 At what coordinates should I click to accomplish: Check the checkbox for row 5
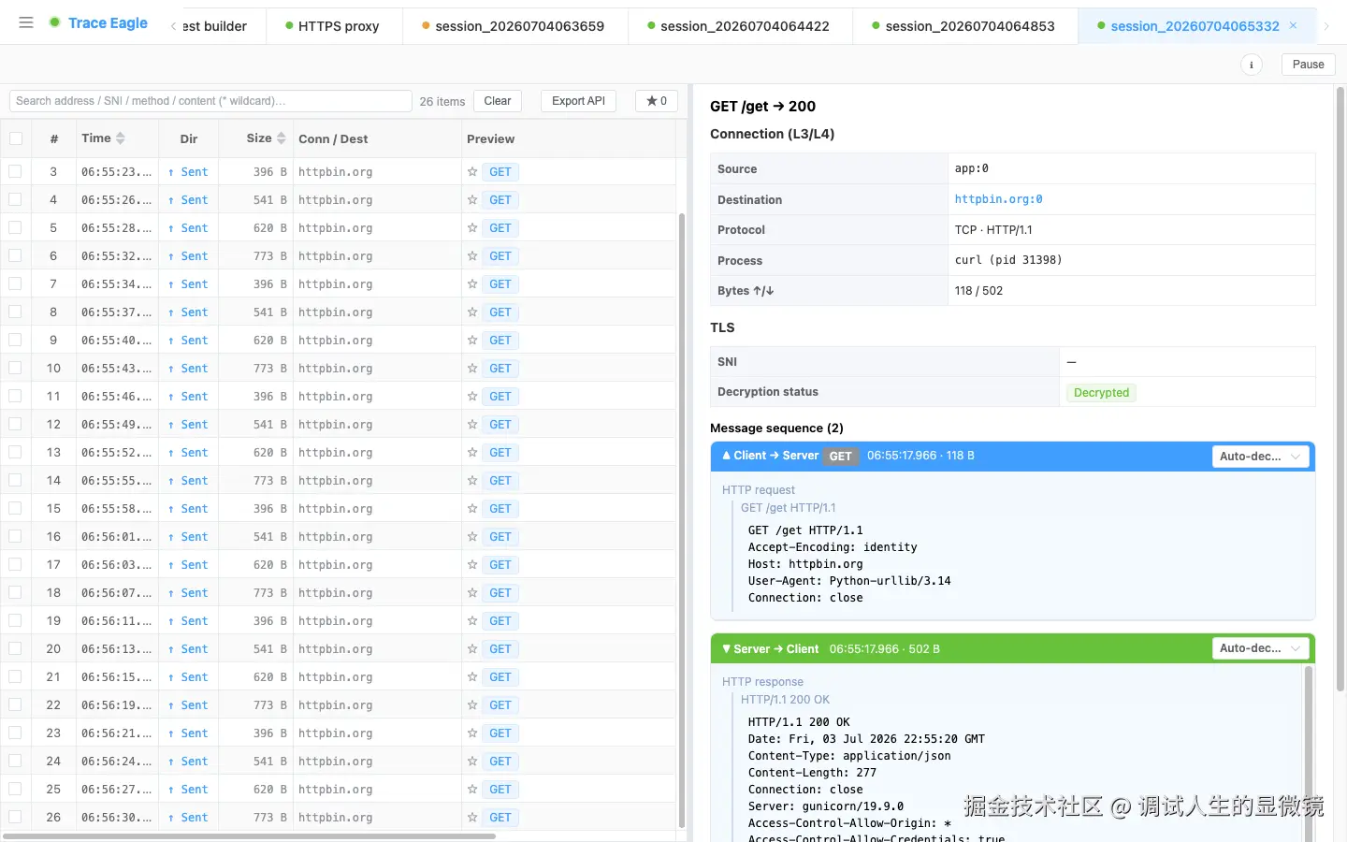tap(16, 227)
